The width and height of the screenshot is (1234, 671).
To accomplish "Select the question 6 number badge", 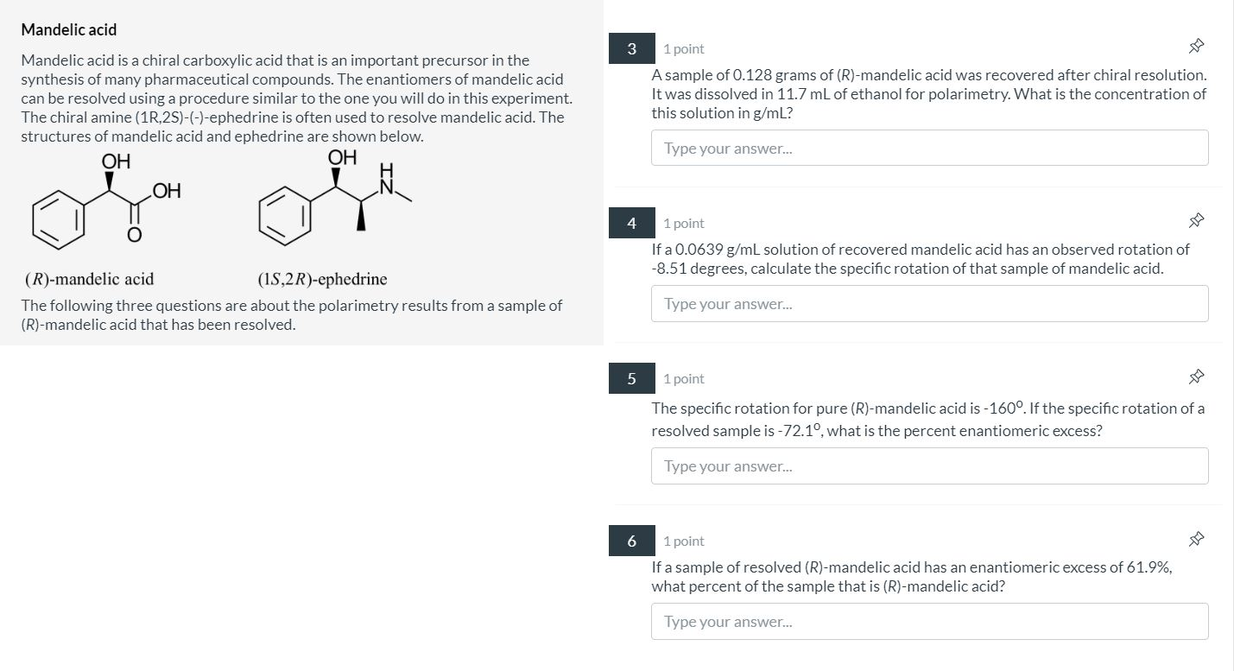I will click(631, 541).
